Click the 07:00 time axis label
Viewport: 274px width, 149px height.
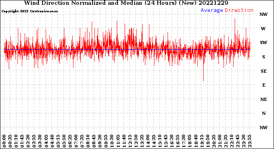coord(76,141)
